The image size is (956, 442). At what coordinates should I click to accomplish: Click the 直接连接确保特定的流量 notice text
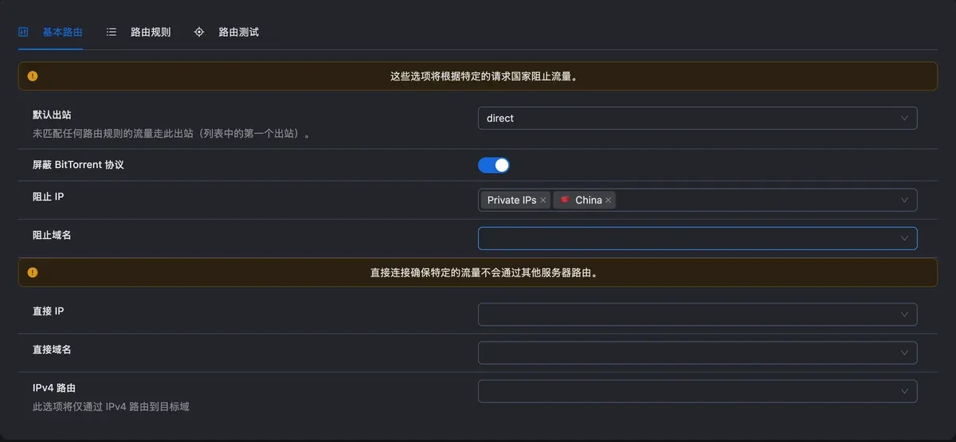[484, 272]
